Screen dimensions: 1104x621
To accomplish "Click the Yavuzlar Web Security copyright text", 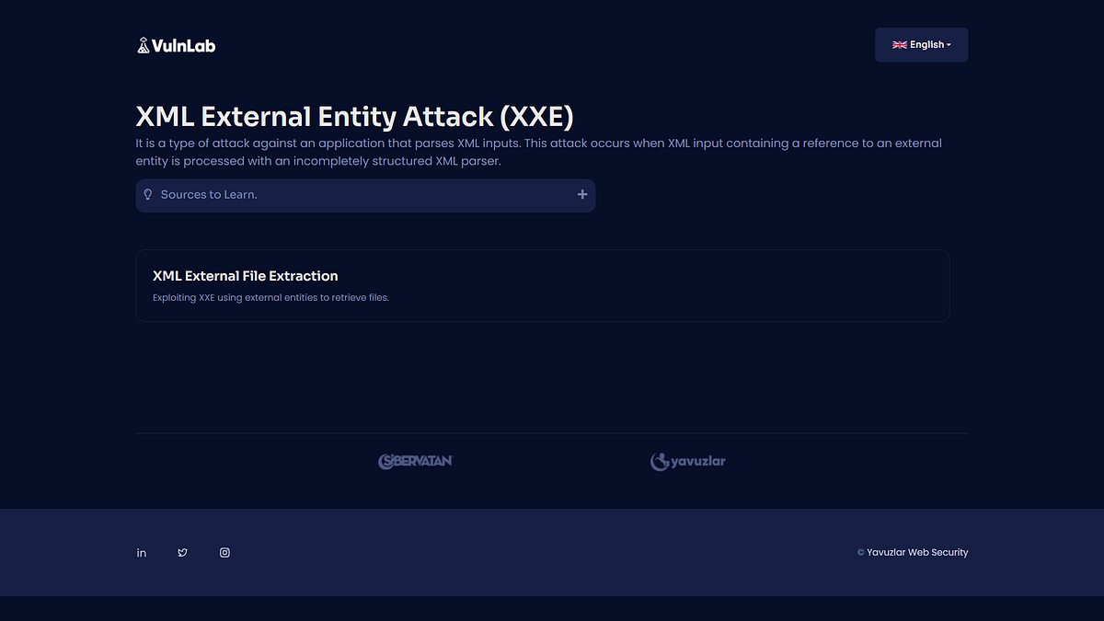I will (917, 552).
